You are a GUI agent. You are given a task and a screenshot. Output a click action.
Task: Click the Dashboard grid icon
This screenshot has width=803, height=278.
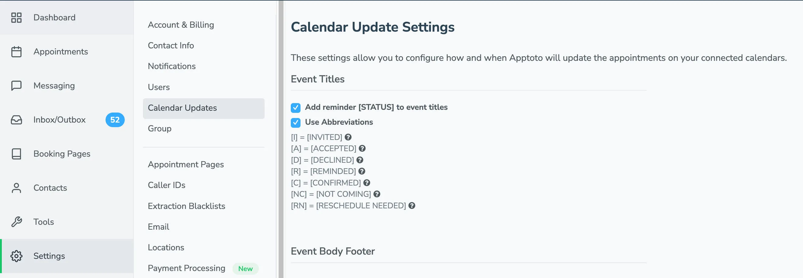(16, 18)
